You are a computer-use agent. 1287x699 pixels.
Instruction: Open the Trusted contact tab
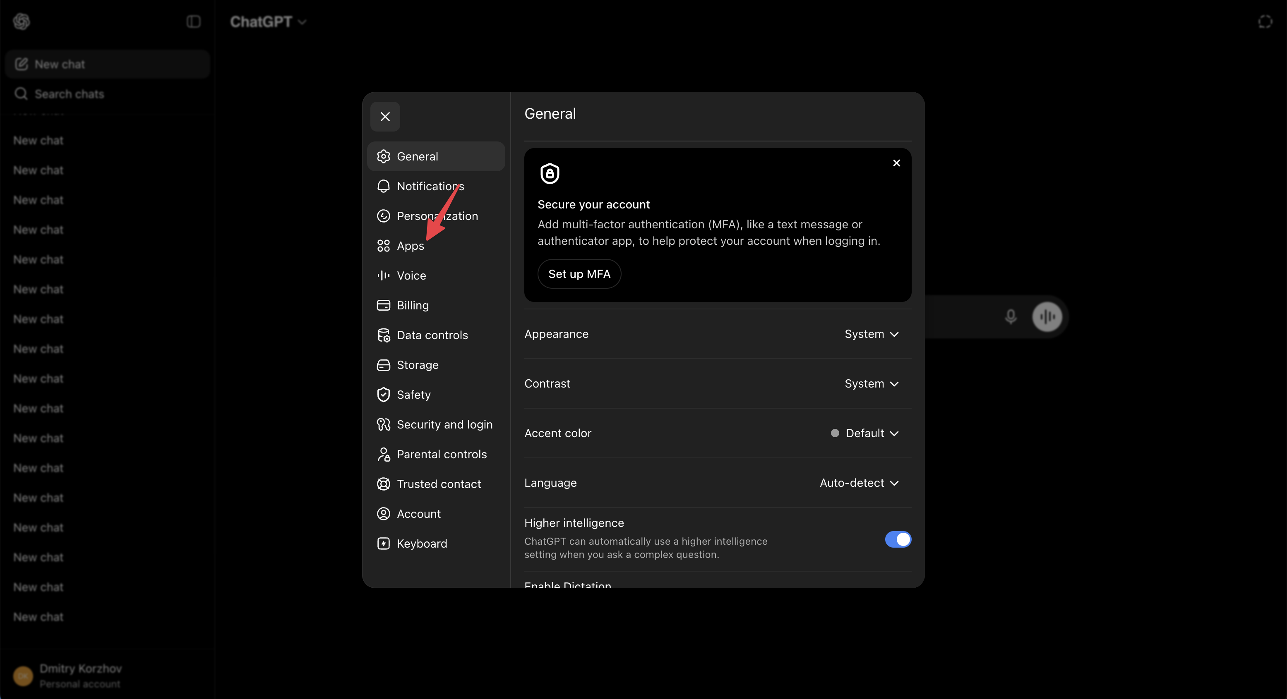436,484
